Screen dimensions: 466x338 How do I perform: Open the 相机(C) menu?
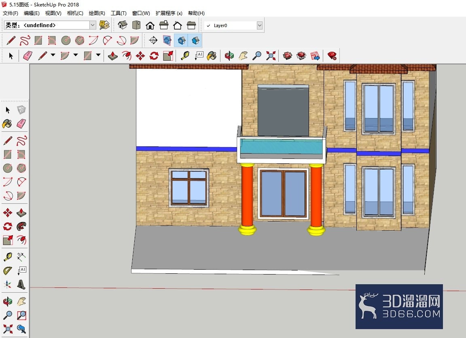pyautogui.click(x=75, y=13)
